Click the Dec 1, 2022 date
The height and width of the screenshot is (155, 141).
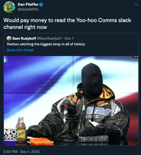(x=30, y=152)
